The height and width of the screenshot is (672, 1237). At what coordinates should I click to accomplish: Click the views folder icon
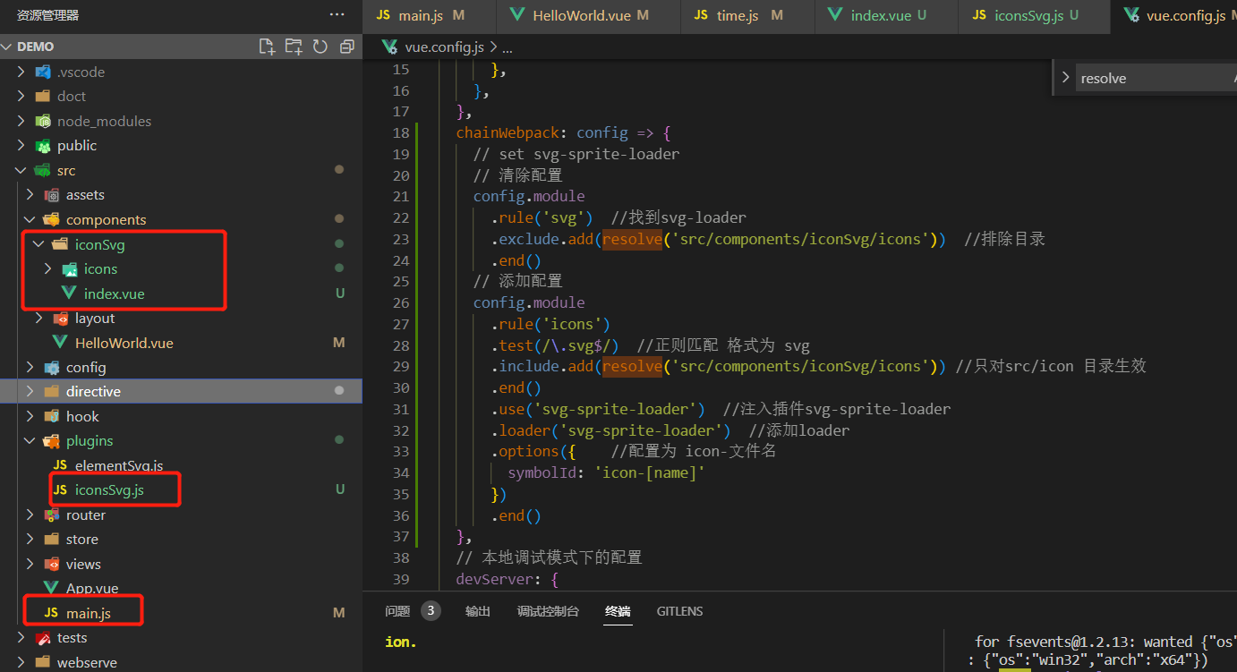51,564
